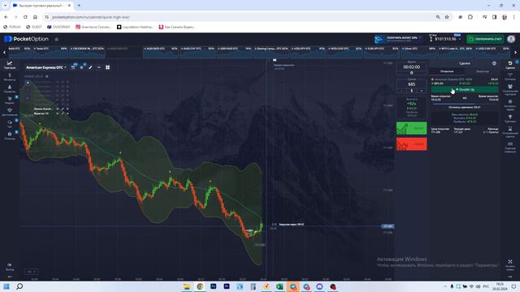Switch expiration time mode below 00:02:00

[x=412, y=73]
